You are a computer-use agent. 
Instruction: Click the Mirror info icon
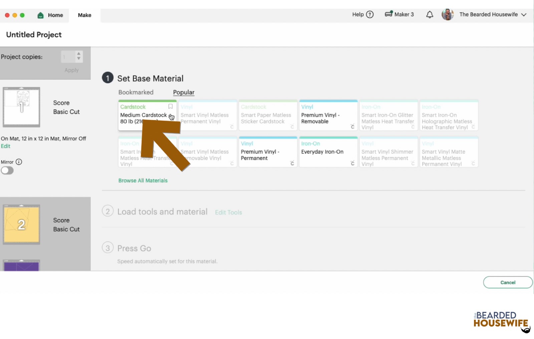pos(19,162)
